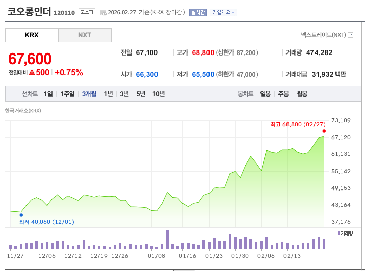The height and width of the screenshot is (271, 365).
Task: Click the 최고 68,800 (02/27) label
Action: click(x=298, y=124)
